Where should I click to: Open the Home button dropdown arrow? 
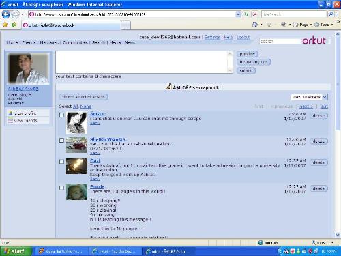[x=261, y=25]
